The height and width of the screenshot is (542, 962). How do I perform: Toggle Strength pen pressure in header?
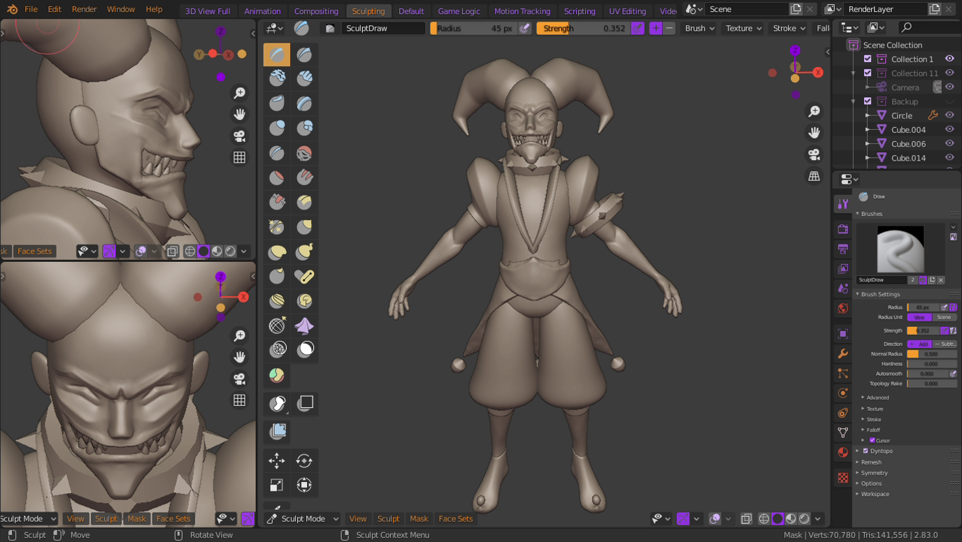pyautogui.click(x=638, y=28)
